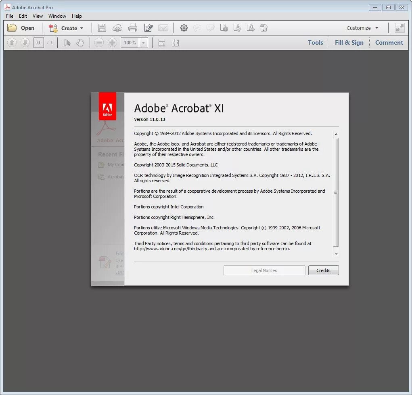Viewport: 412px width, 395px height.
Task: Open the Window menu
Action: tap(57, 16)
